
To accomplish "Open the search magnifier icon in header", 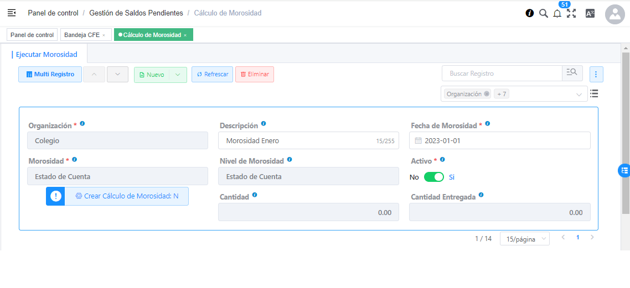I will (x=544, y=13).
